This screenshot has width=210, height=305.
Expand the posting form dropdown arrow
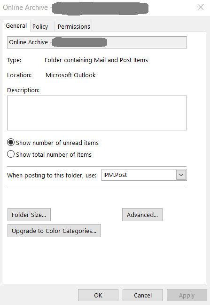[181, 175]
